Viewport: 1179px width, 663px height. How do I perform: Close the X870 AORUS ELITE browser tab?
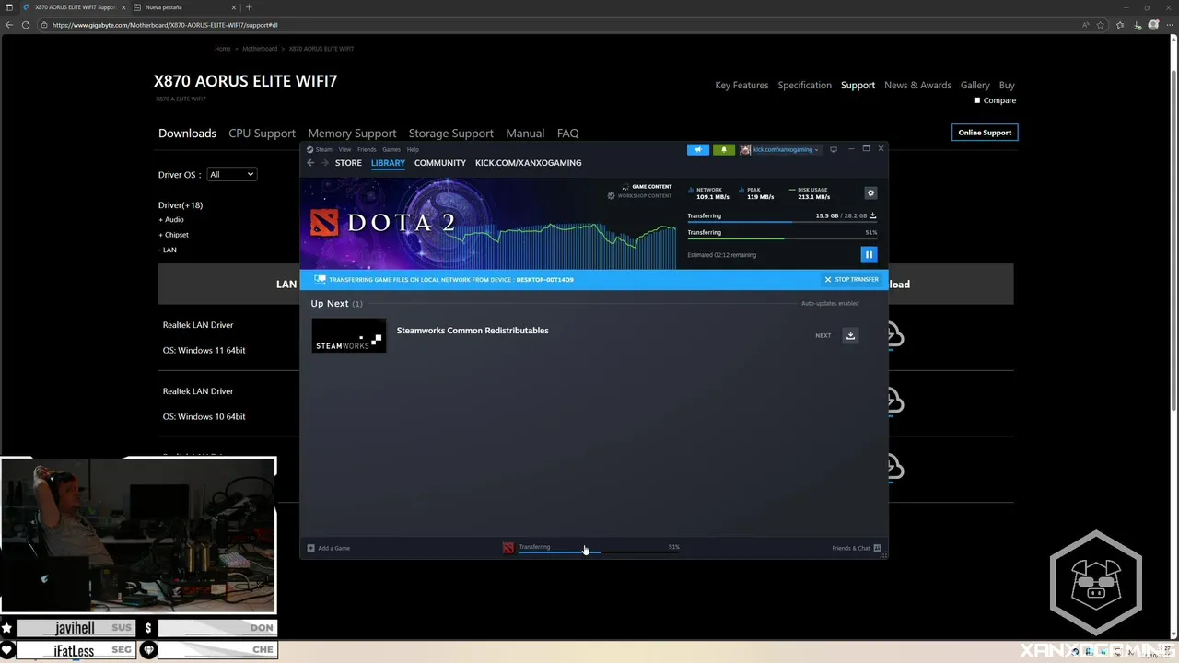pos(123,7)
